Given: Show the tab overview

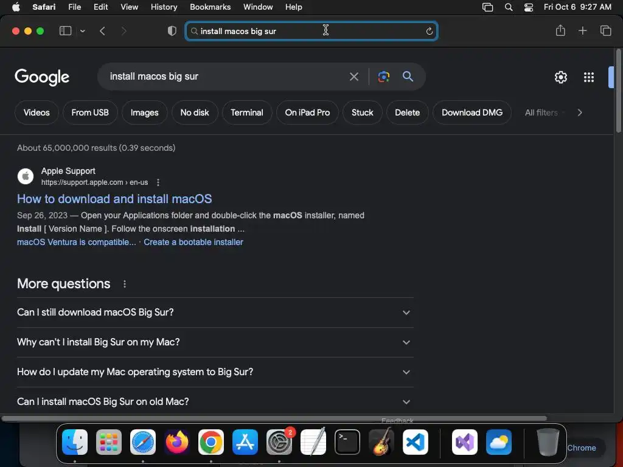Looking at the screenshot, I should 605,30.
